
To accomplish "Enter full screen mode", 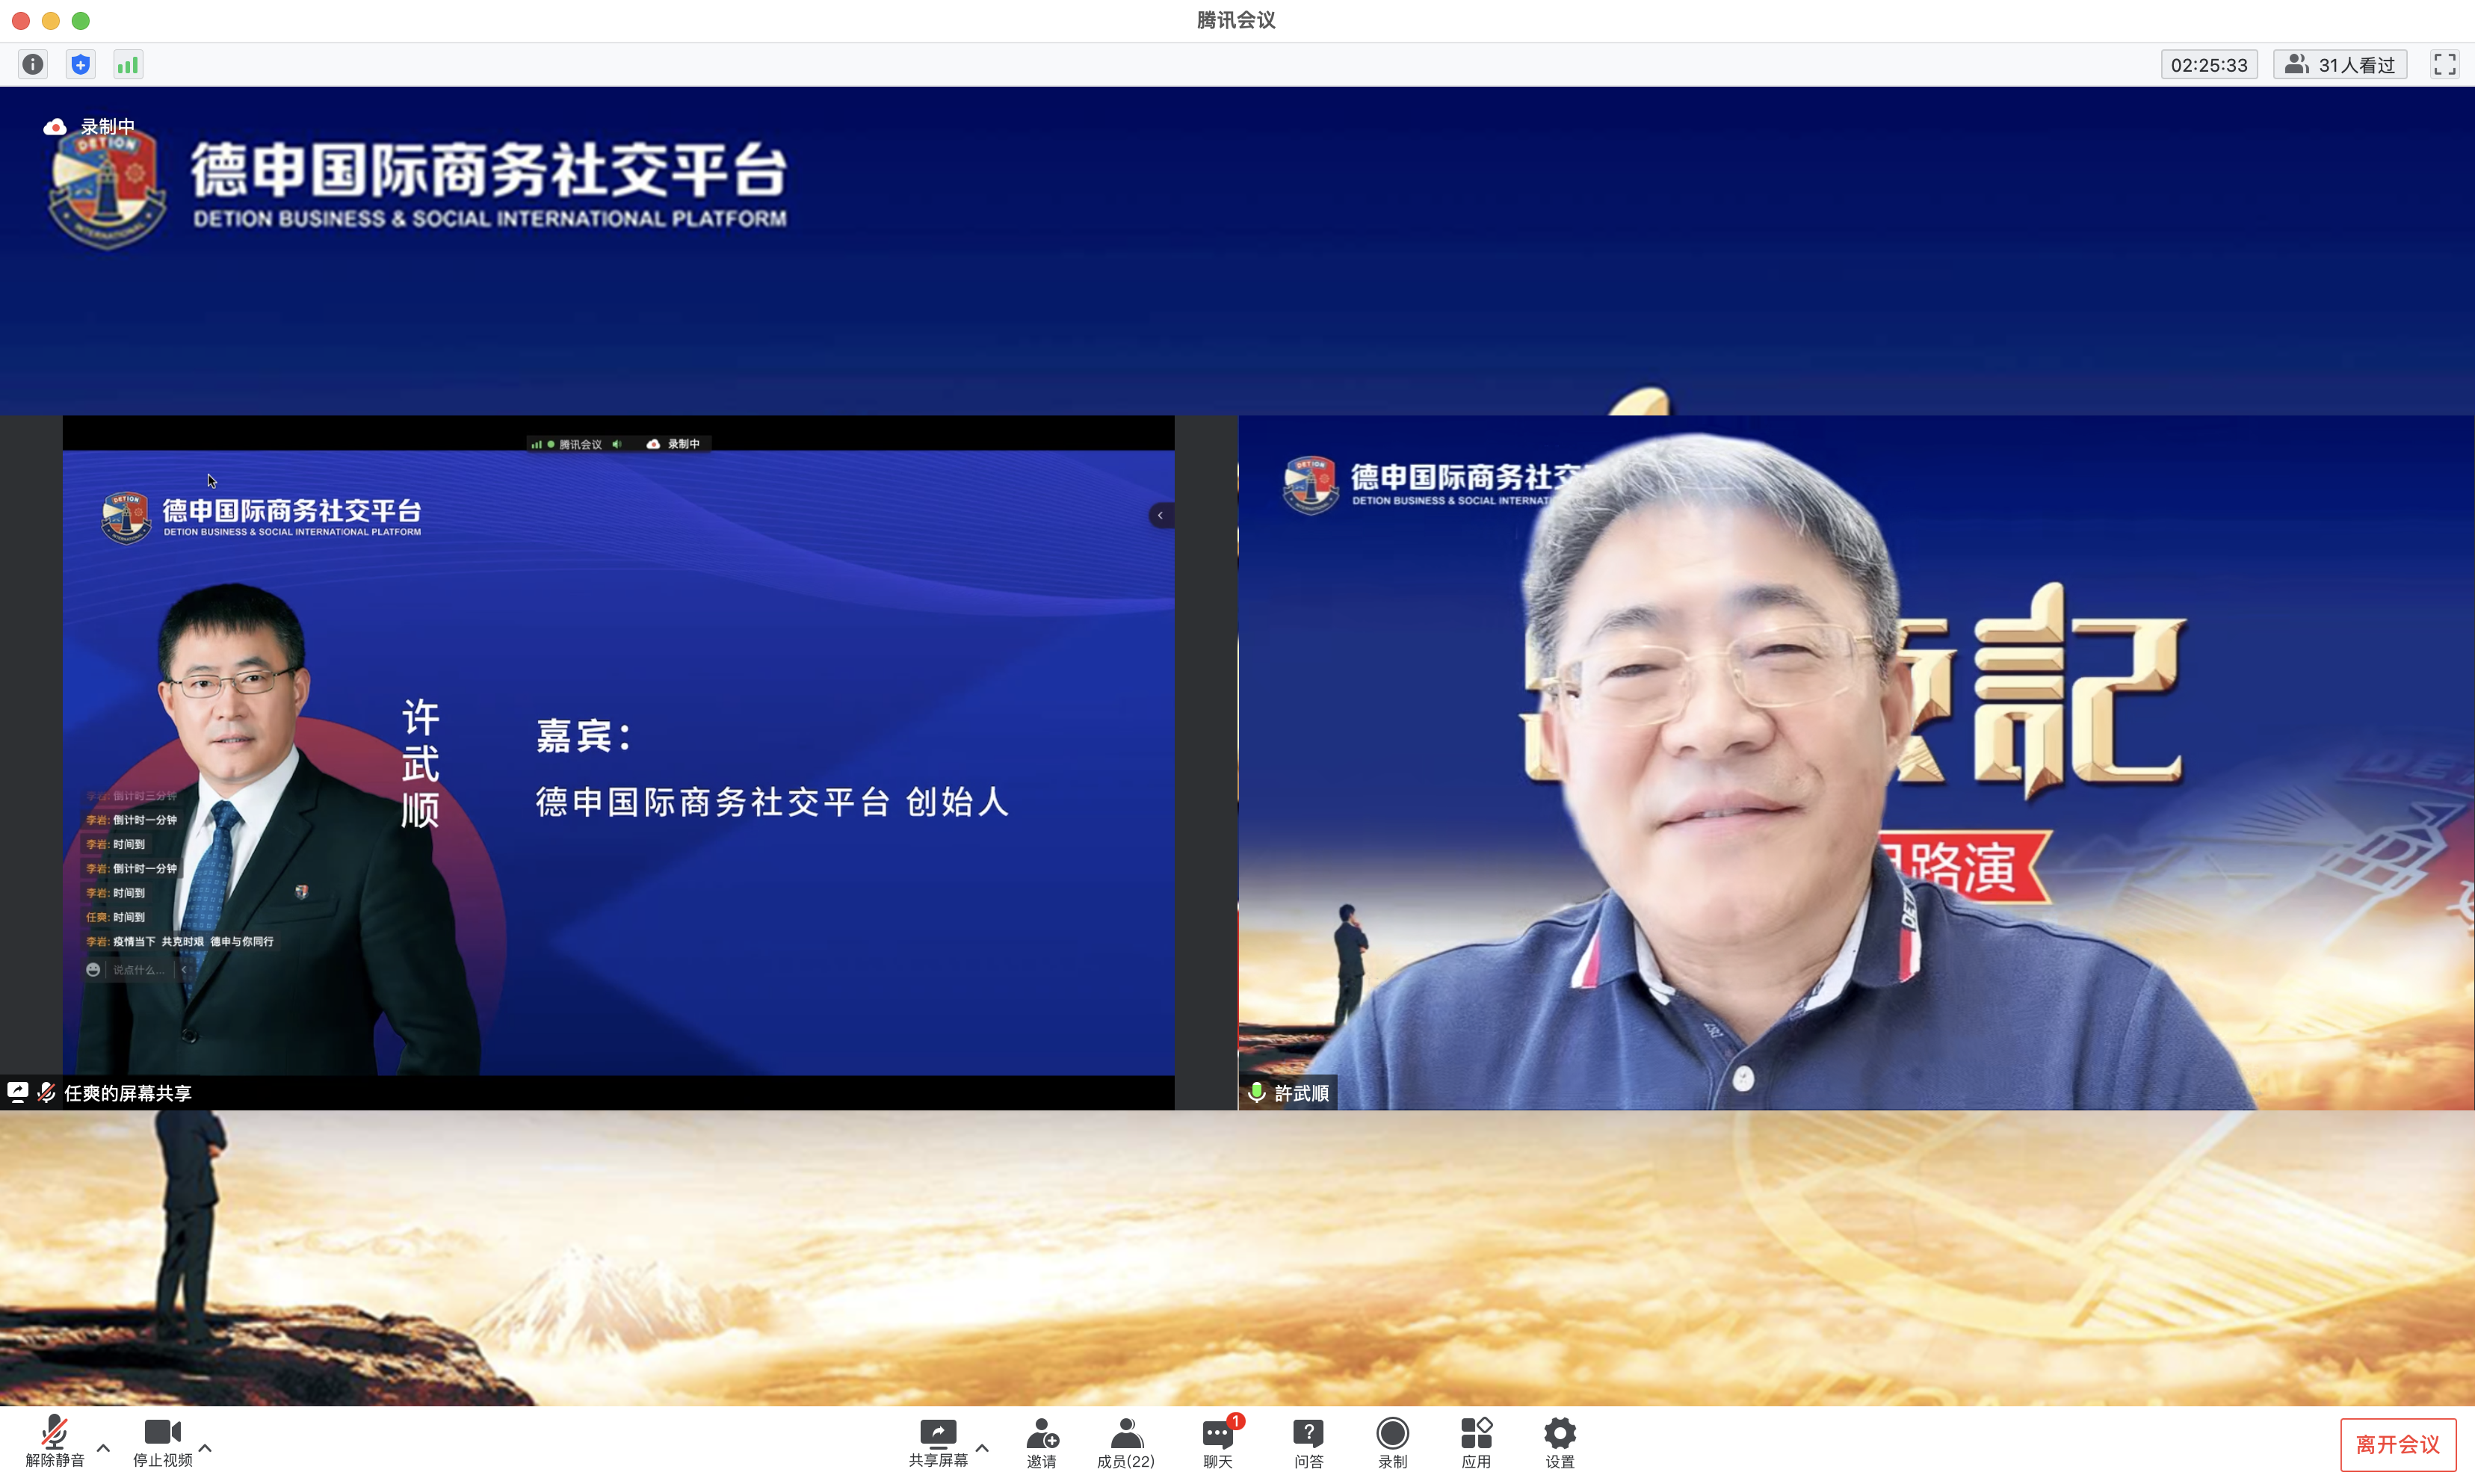I will (x=2444, y=65).
